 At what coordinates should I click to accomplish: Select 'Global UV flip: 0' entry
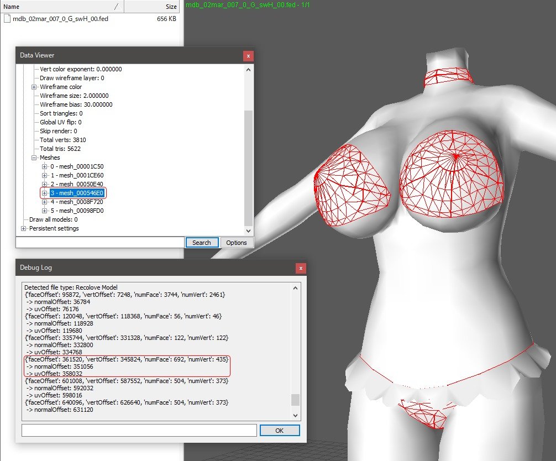click(x=61, y=122)
